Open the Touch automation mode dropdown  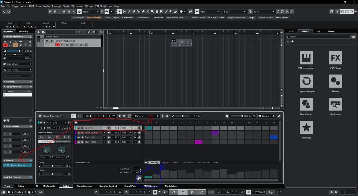90,11
